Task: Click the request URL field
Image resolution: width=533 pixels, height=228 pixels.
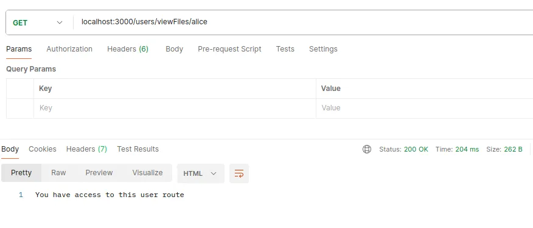Action: 303,22
